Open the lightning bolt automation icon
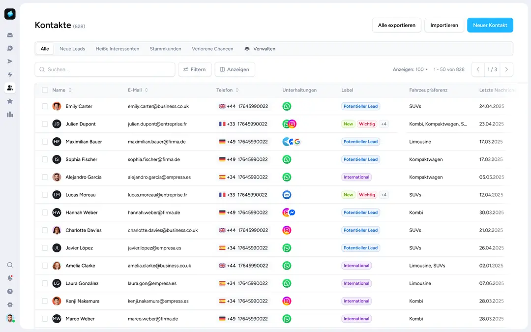Screen dimensions: 531x332 click(x=10, y=75)
